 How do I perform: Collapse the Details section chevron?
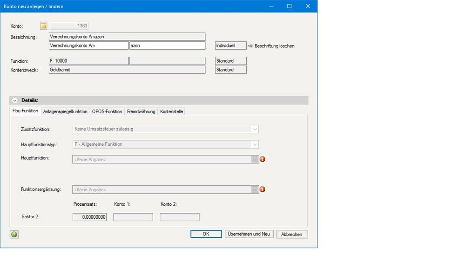pos(14,100)
